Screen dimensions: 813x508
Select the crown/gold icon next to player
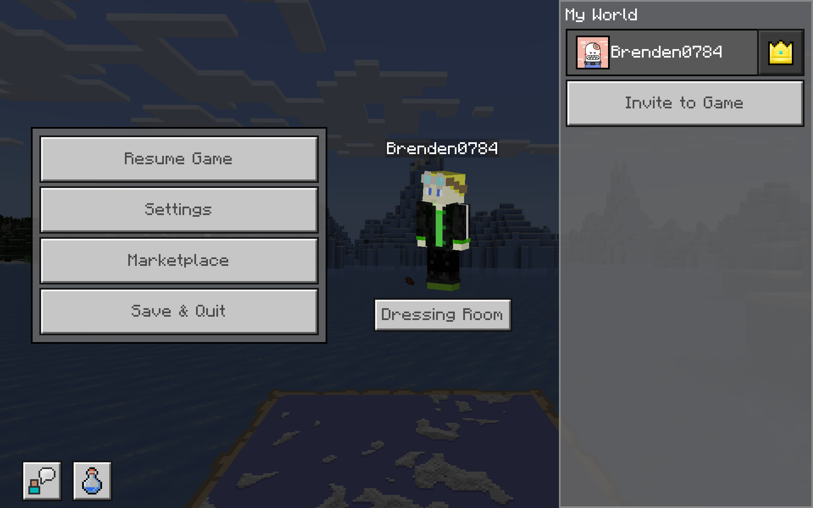coord(781,52)
